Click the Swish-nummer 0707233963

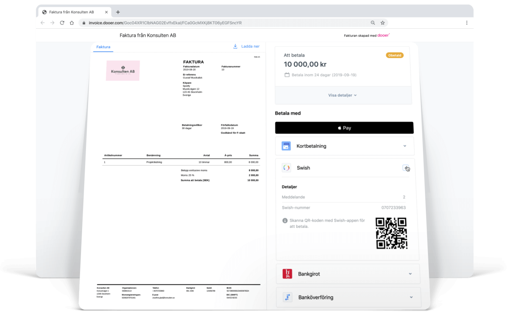[x=393, y=208]
